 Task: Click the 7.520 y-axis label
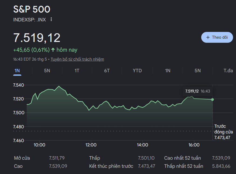[x=19, y=99]
